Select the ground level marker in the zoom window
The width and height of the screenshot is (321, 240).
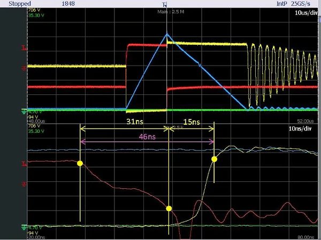[x=24, y=227]
